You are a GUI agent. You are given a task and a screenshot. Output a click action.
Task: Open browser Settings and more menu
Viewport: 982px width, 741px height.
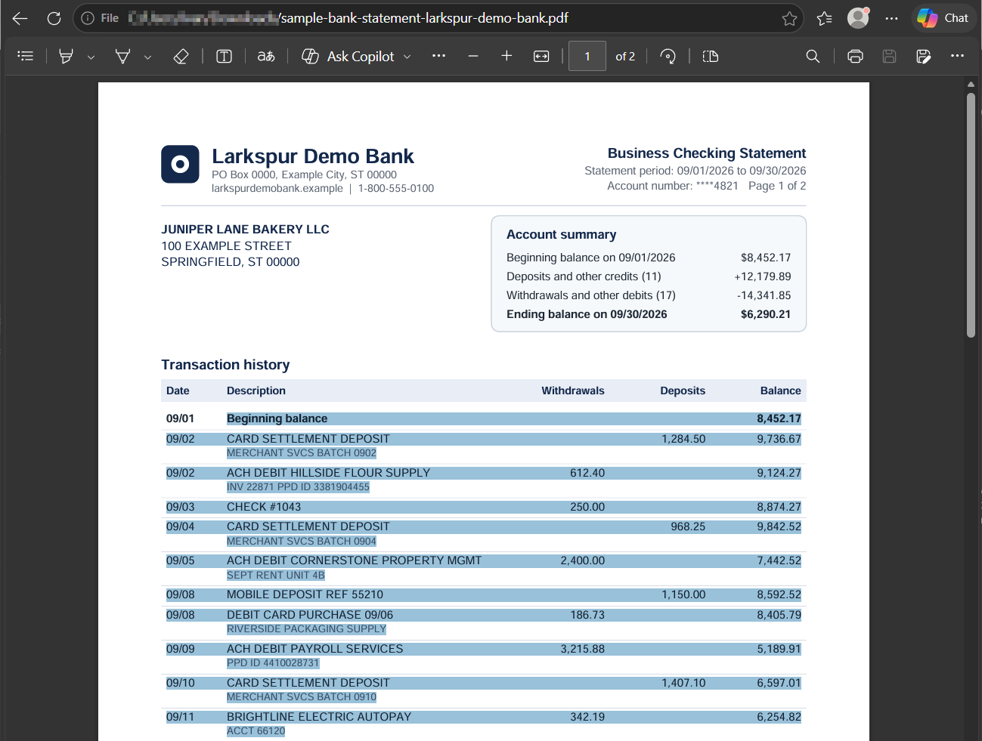(x=891, y=18)
